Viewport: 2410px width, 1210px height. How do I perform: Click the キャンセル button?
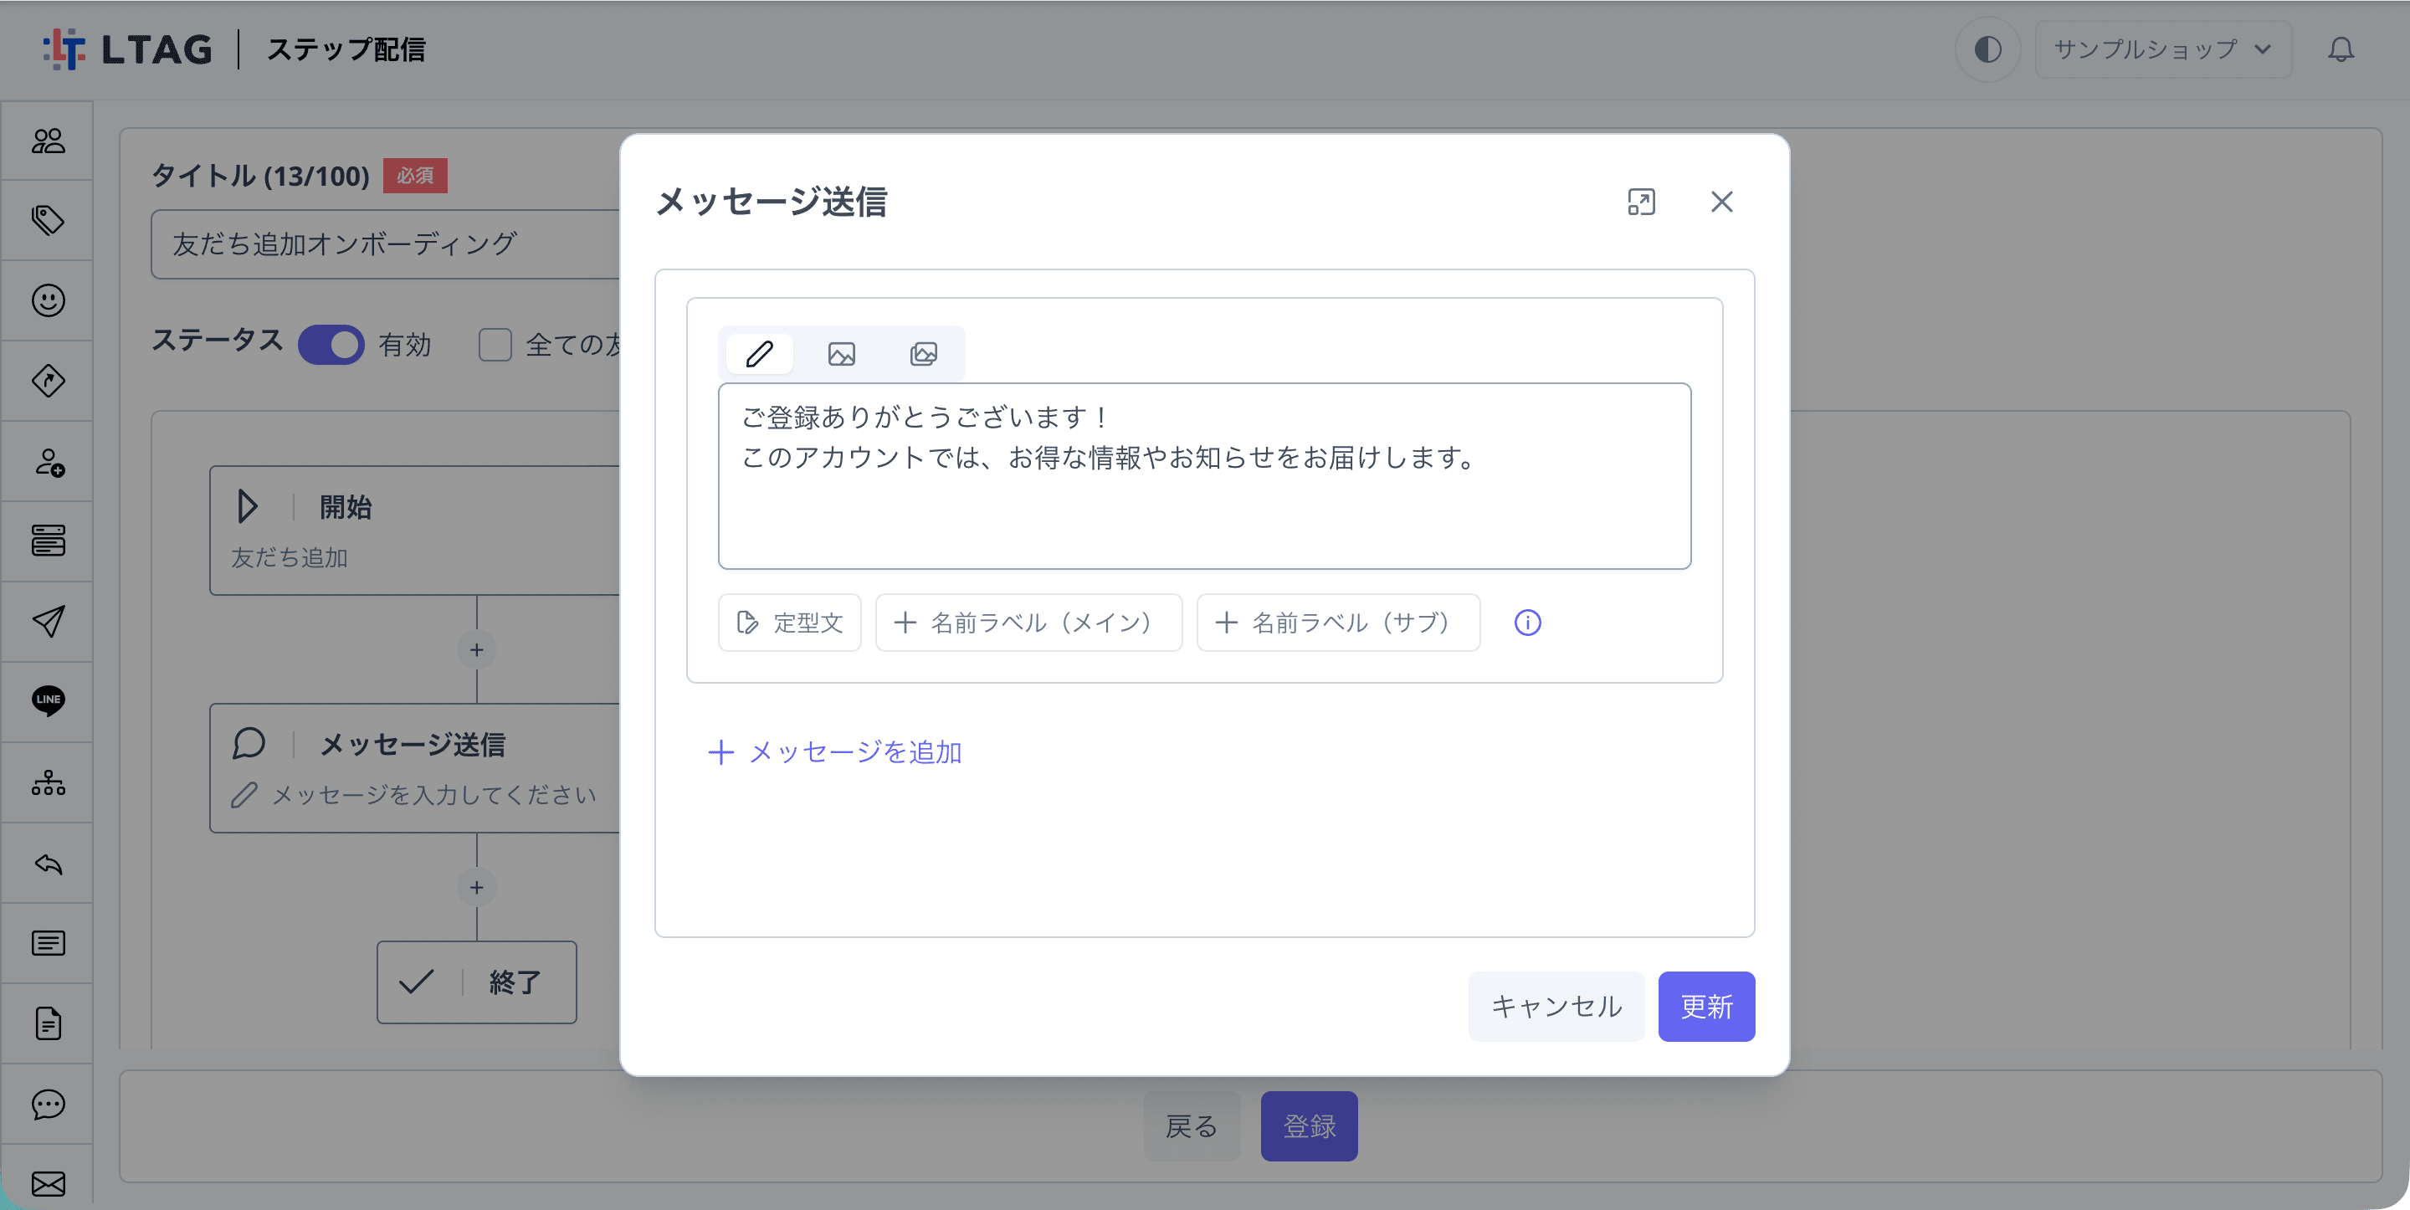1556,1006
